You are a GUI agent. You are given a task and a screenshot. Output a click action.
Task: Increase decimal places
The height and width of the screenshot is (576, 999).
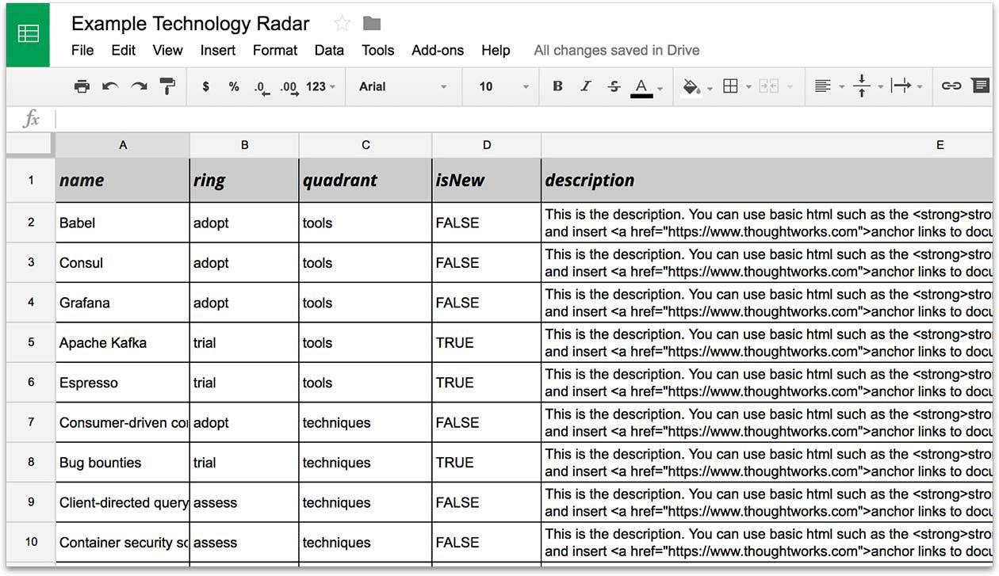point(289,88)
